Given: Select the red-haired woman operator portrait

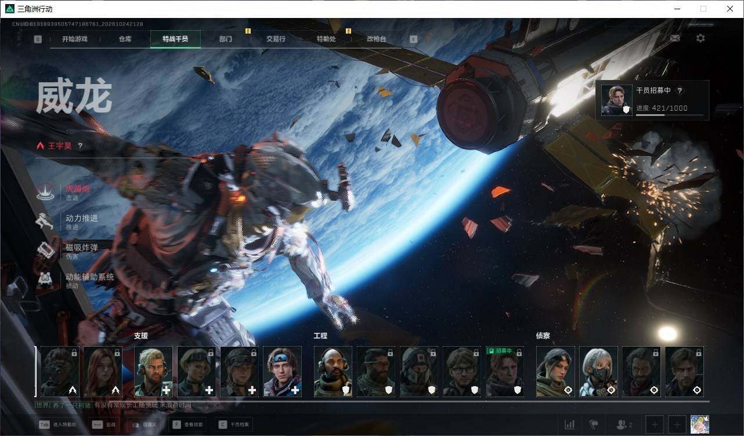Looking at the screenshot, I should (x=103, y=372).
